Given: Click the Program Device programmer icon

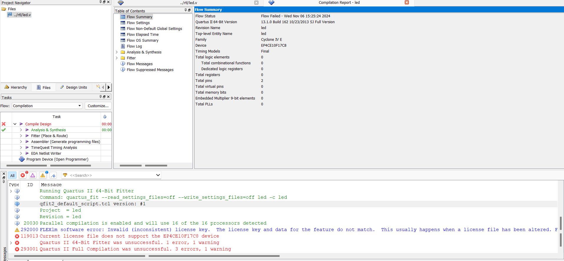Looking at the screenshot, I should (x=22, y=159).
